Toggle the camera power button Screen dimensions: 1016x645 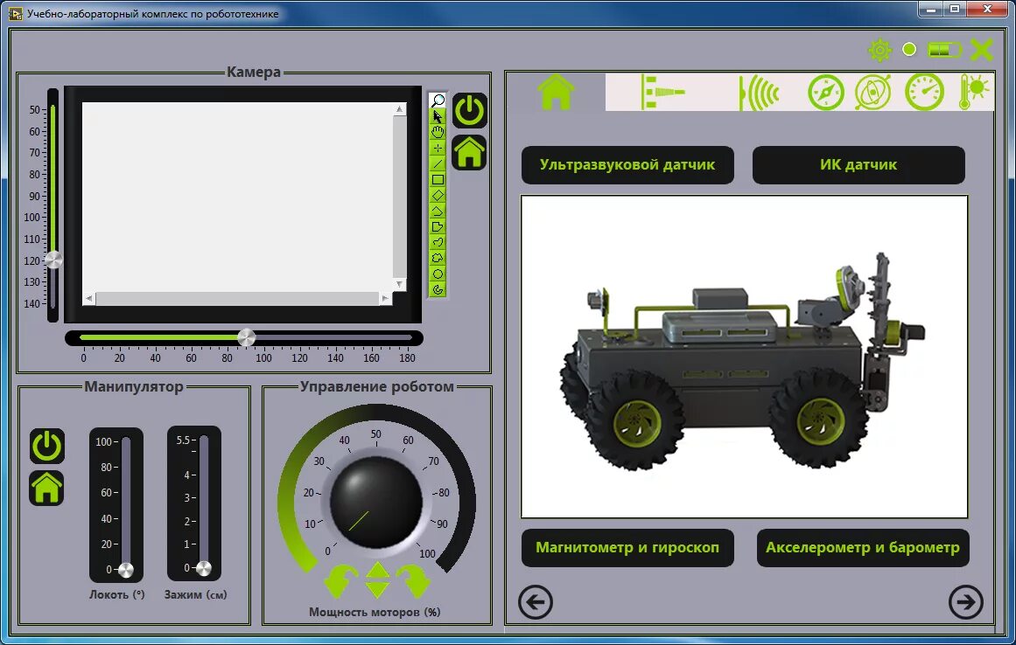coord(470,111)
